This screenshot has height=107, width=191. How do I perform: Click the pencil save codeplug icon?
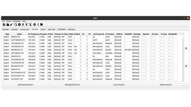tap(11, 25)
